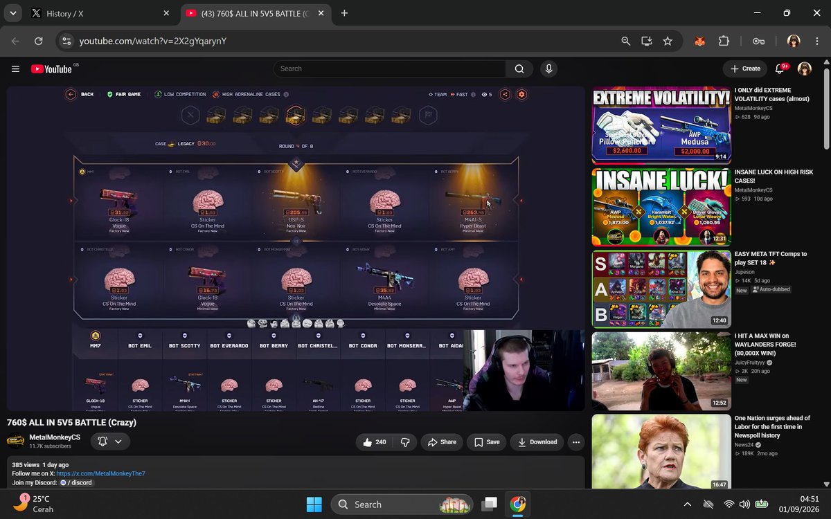Open a new Chrome tab
The image size is (831, 519).
[x=344, y=13]
